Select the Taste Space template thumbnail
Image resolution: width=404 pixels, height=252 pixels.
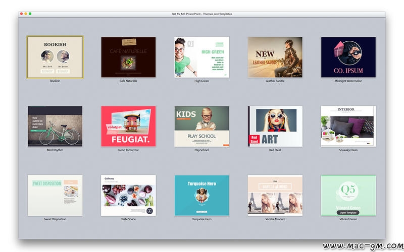coord(128,196)
